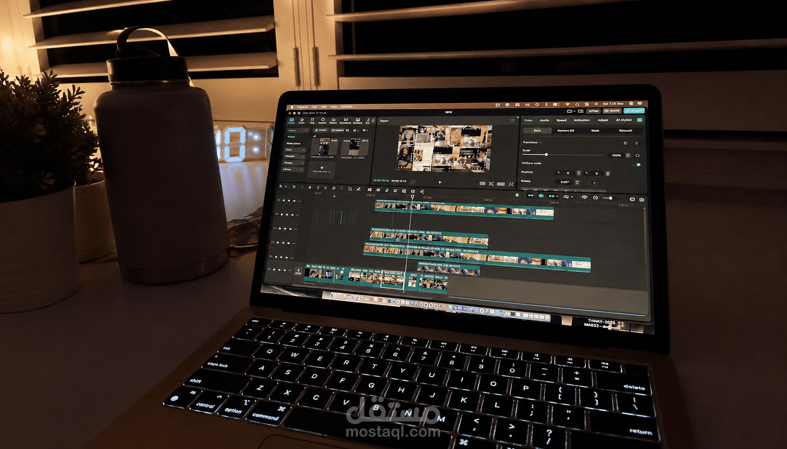Image resolution: width=787 pixels, height=449 pixels.
Task: Toggle main track magnet in timeline
Action: (x=531, y=196)
